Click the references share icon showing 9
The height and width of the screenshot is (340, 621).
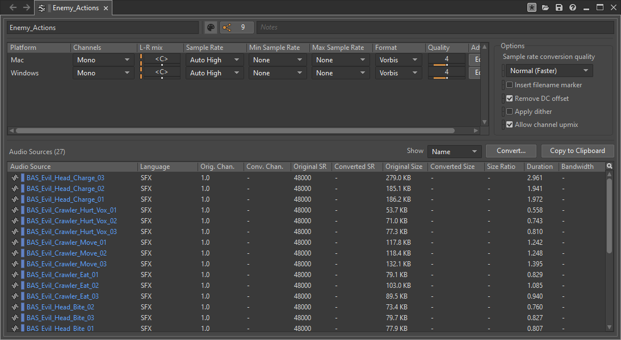(x=227, y=27)
